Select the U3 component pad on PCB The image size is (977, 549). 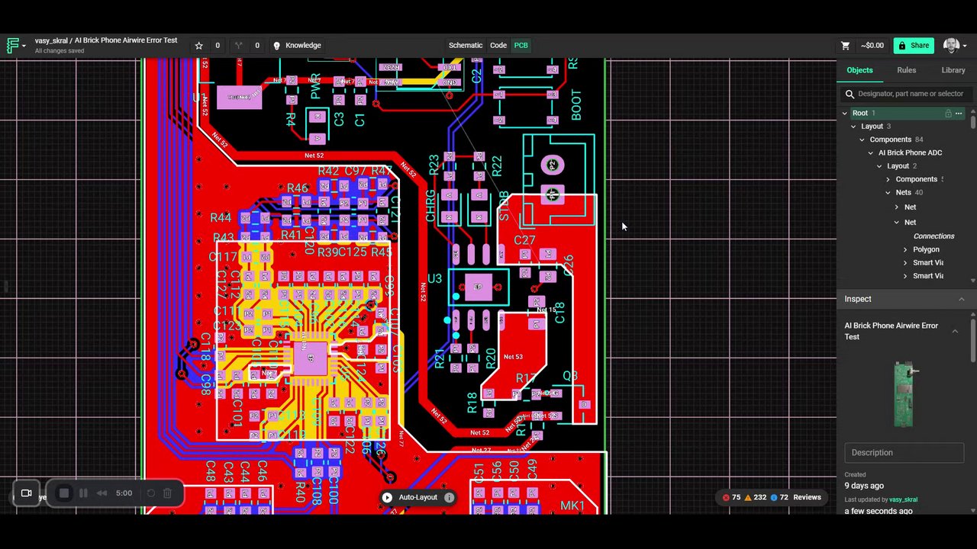pyautogui.click(x=478, y=287)
